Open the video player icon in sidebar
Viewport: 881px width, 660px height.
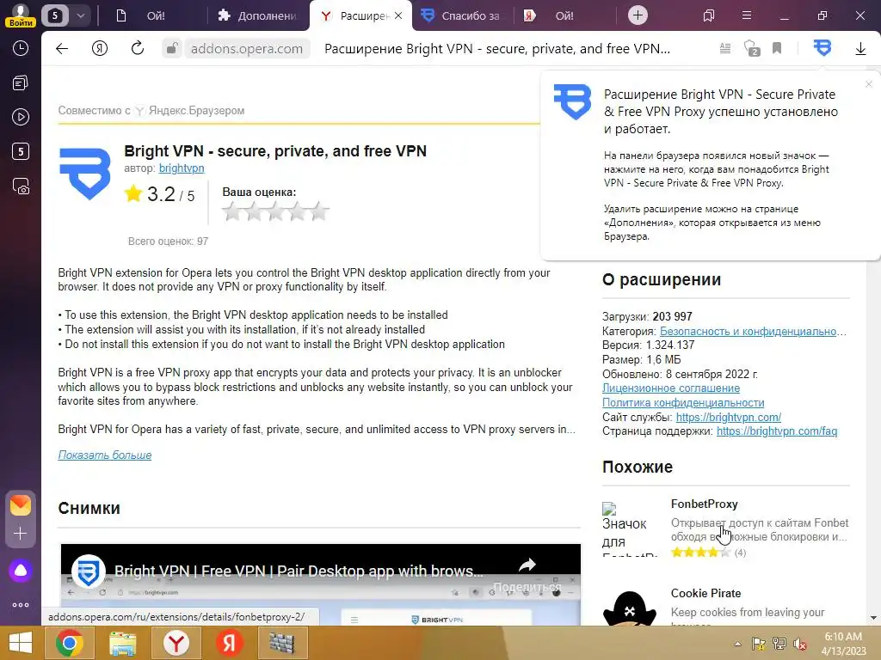(x=21, y=117)
